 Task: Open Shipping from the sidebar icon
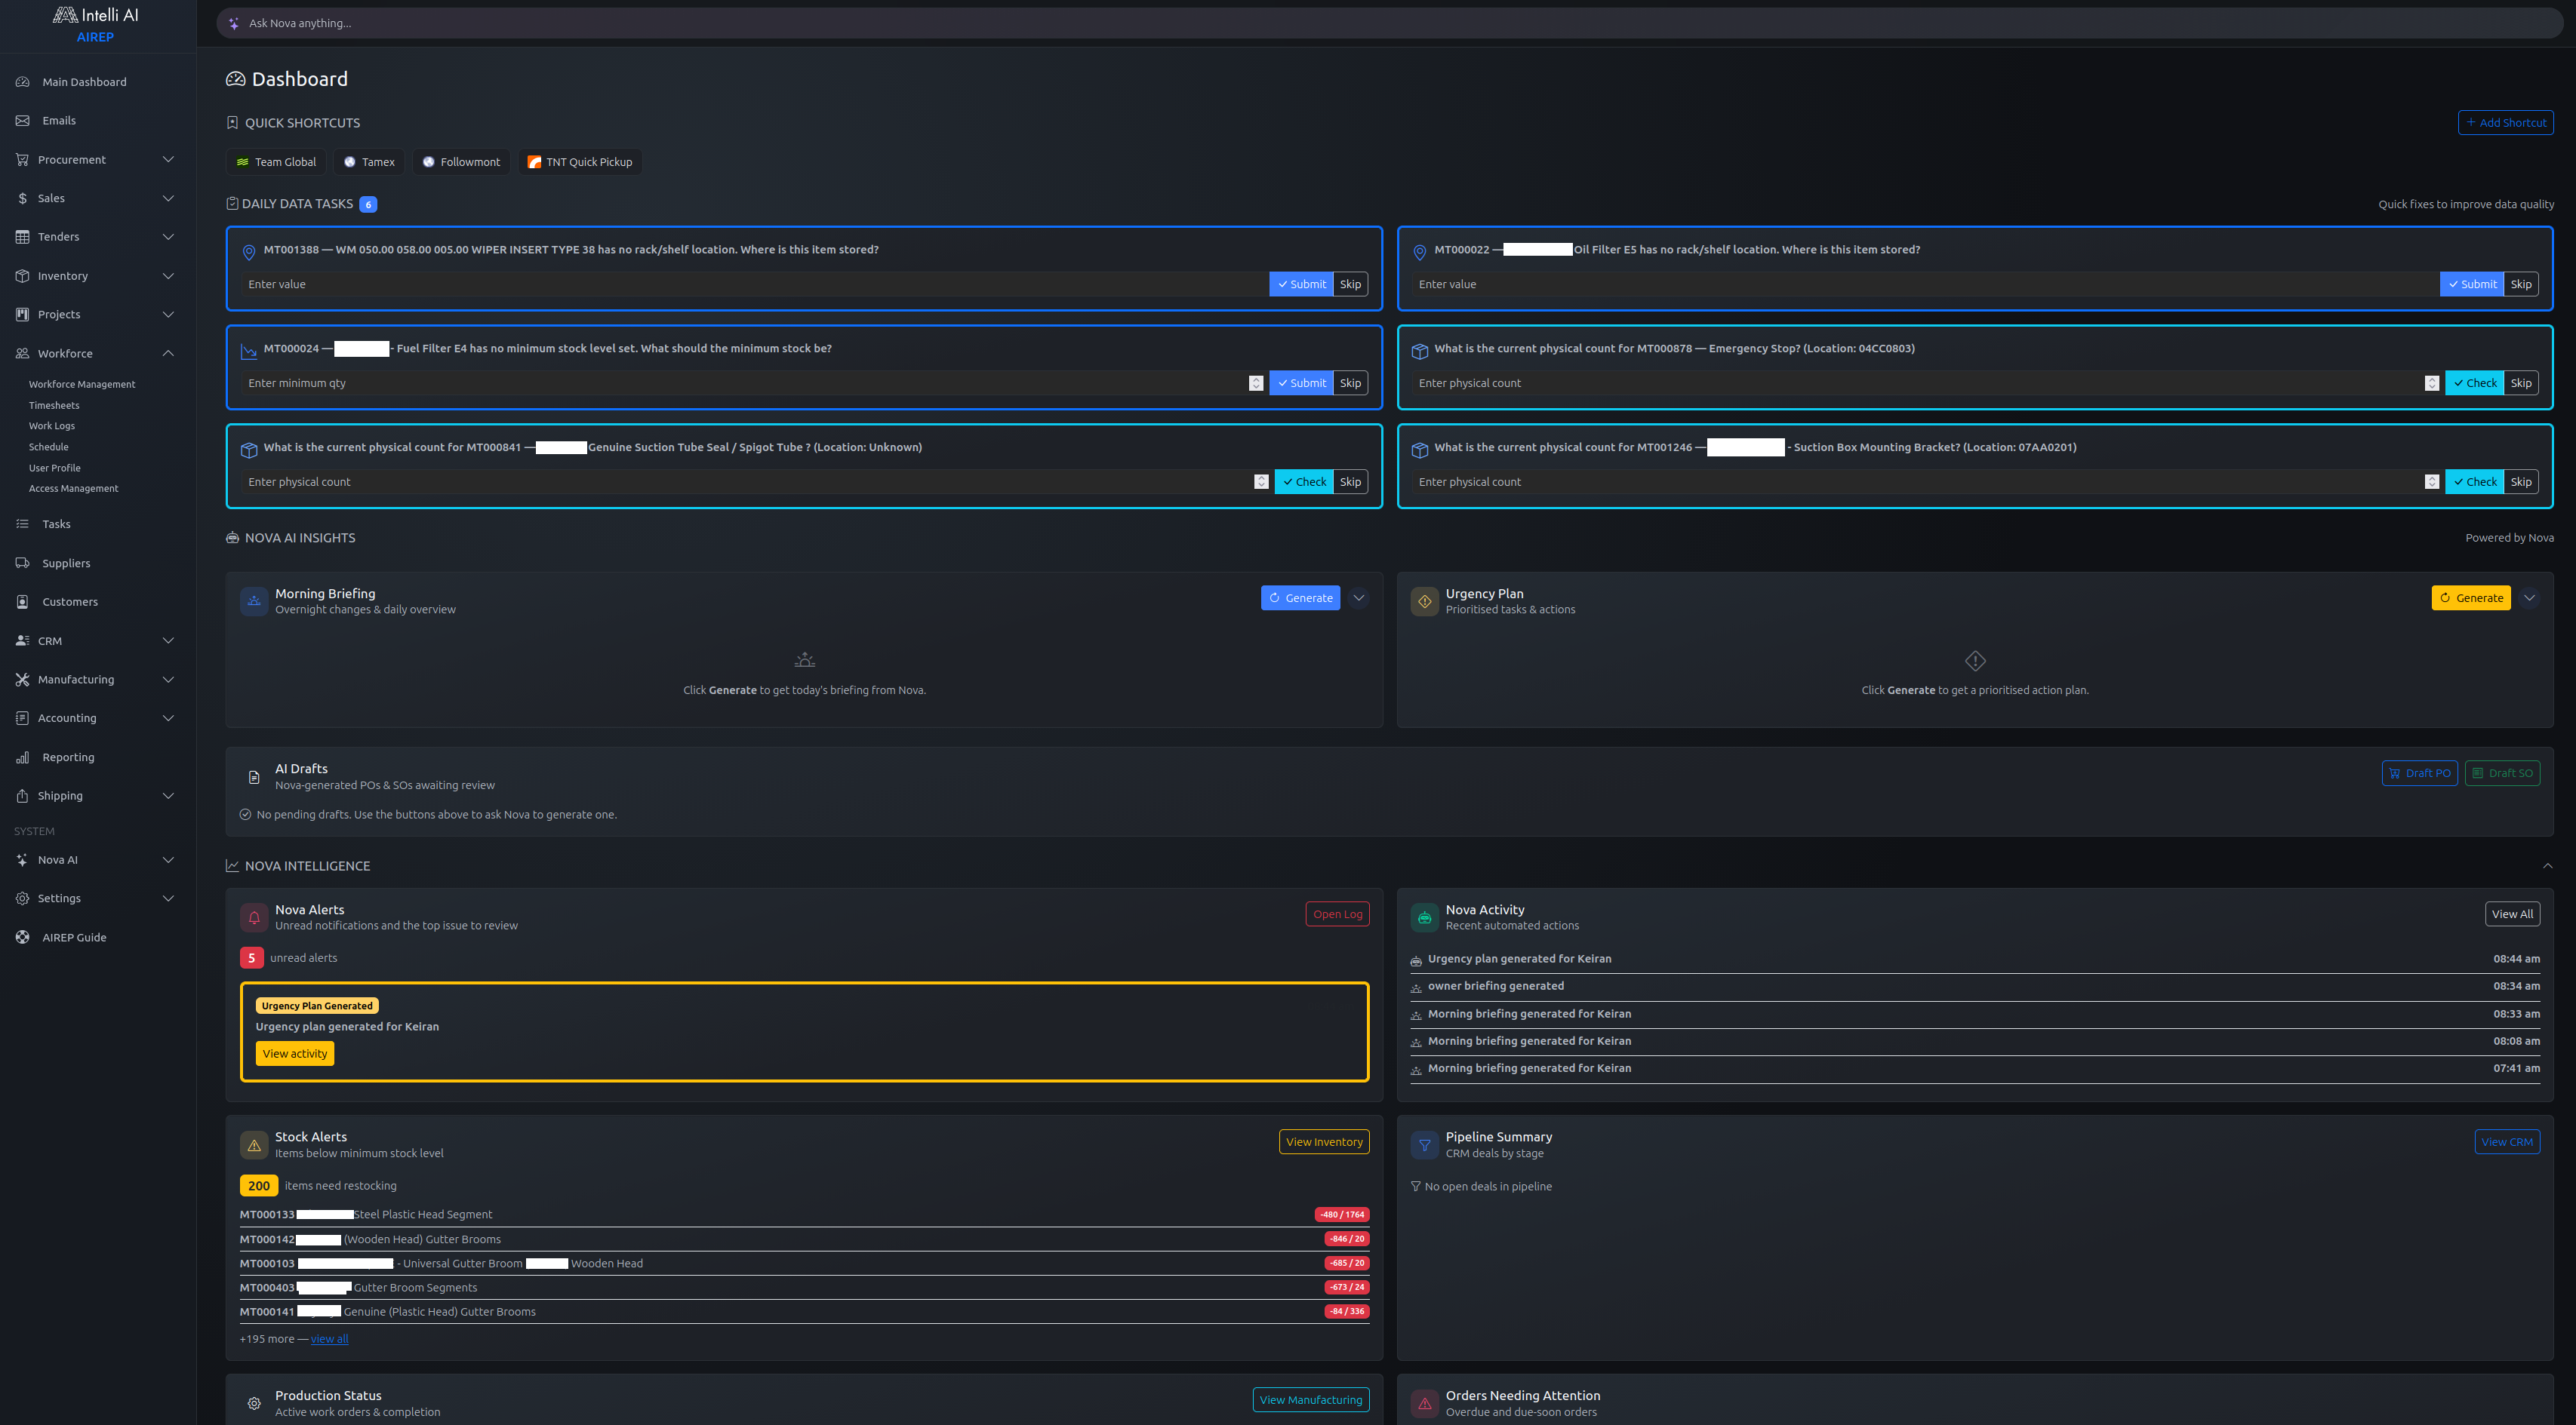[22, 795]
